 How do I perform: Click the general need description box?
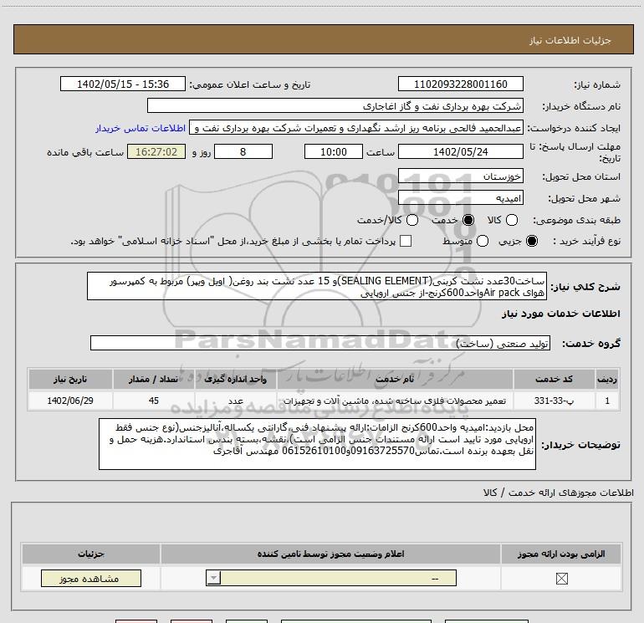(x=317, y=286)
